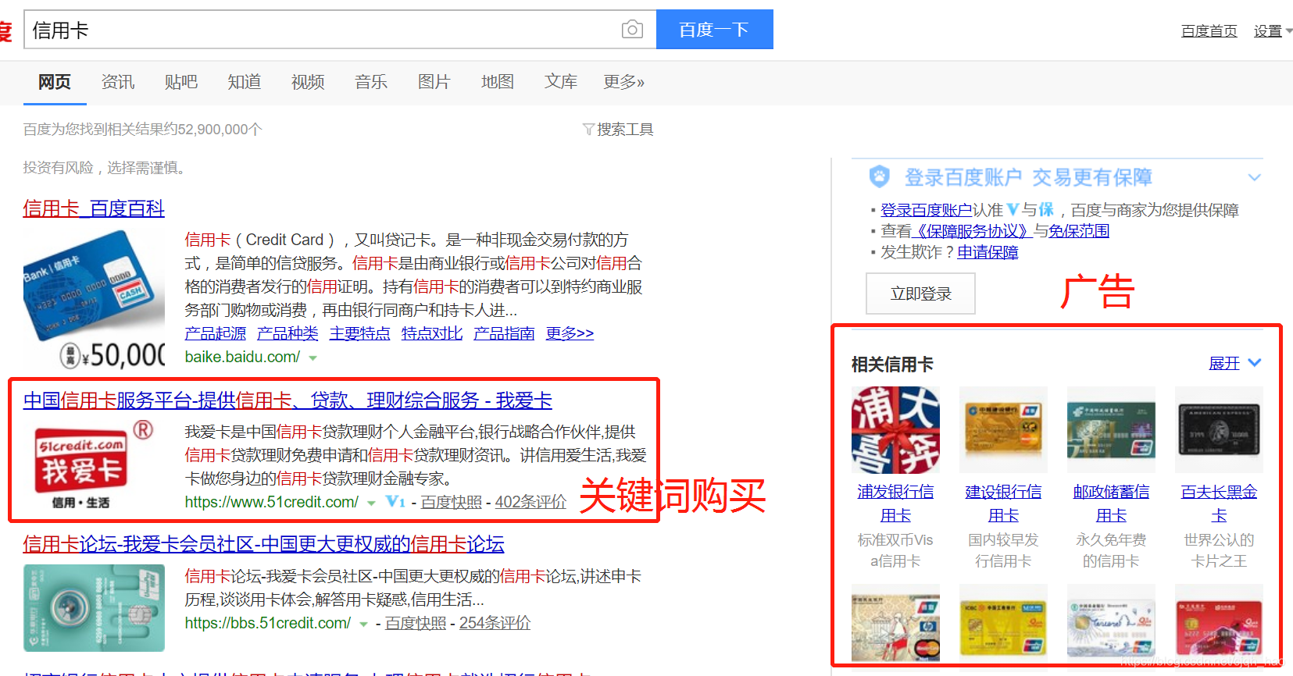Switch to the 资讯 tab
The image size is (1293, 676).
118,82
